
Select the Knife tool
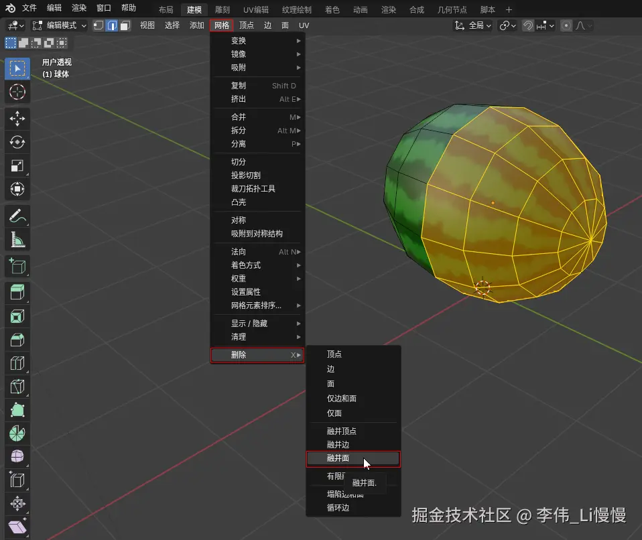pos(17,387)
